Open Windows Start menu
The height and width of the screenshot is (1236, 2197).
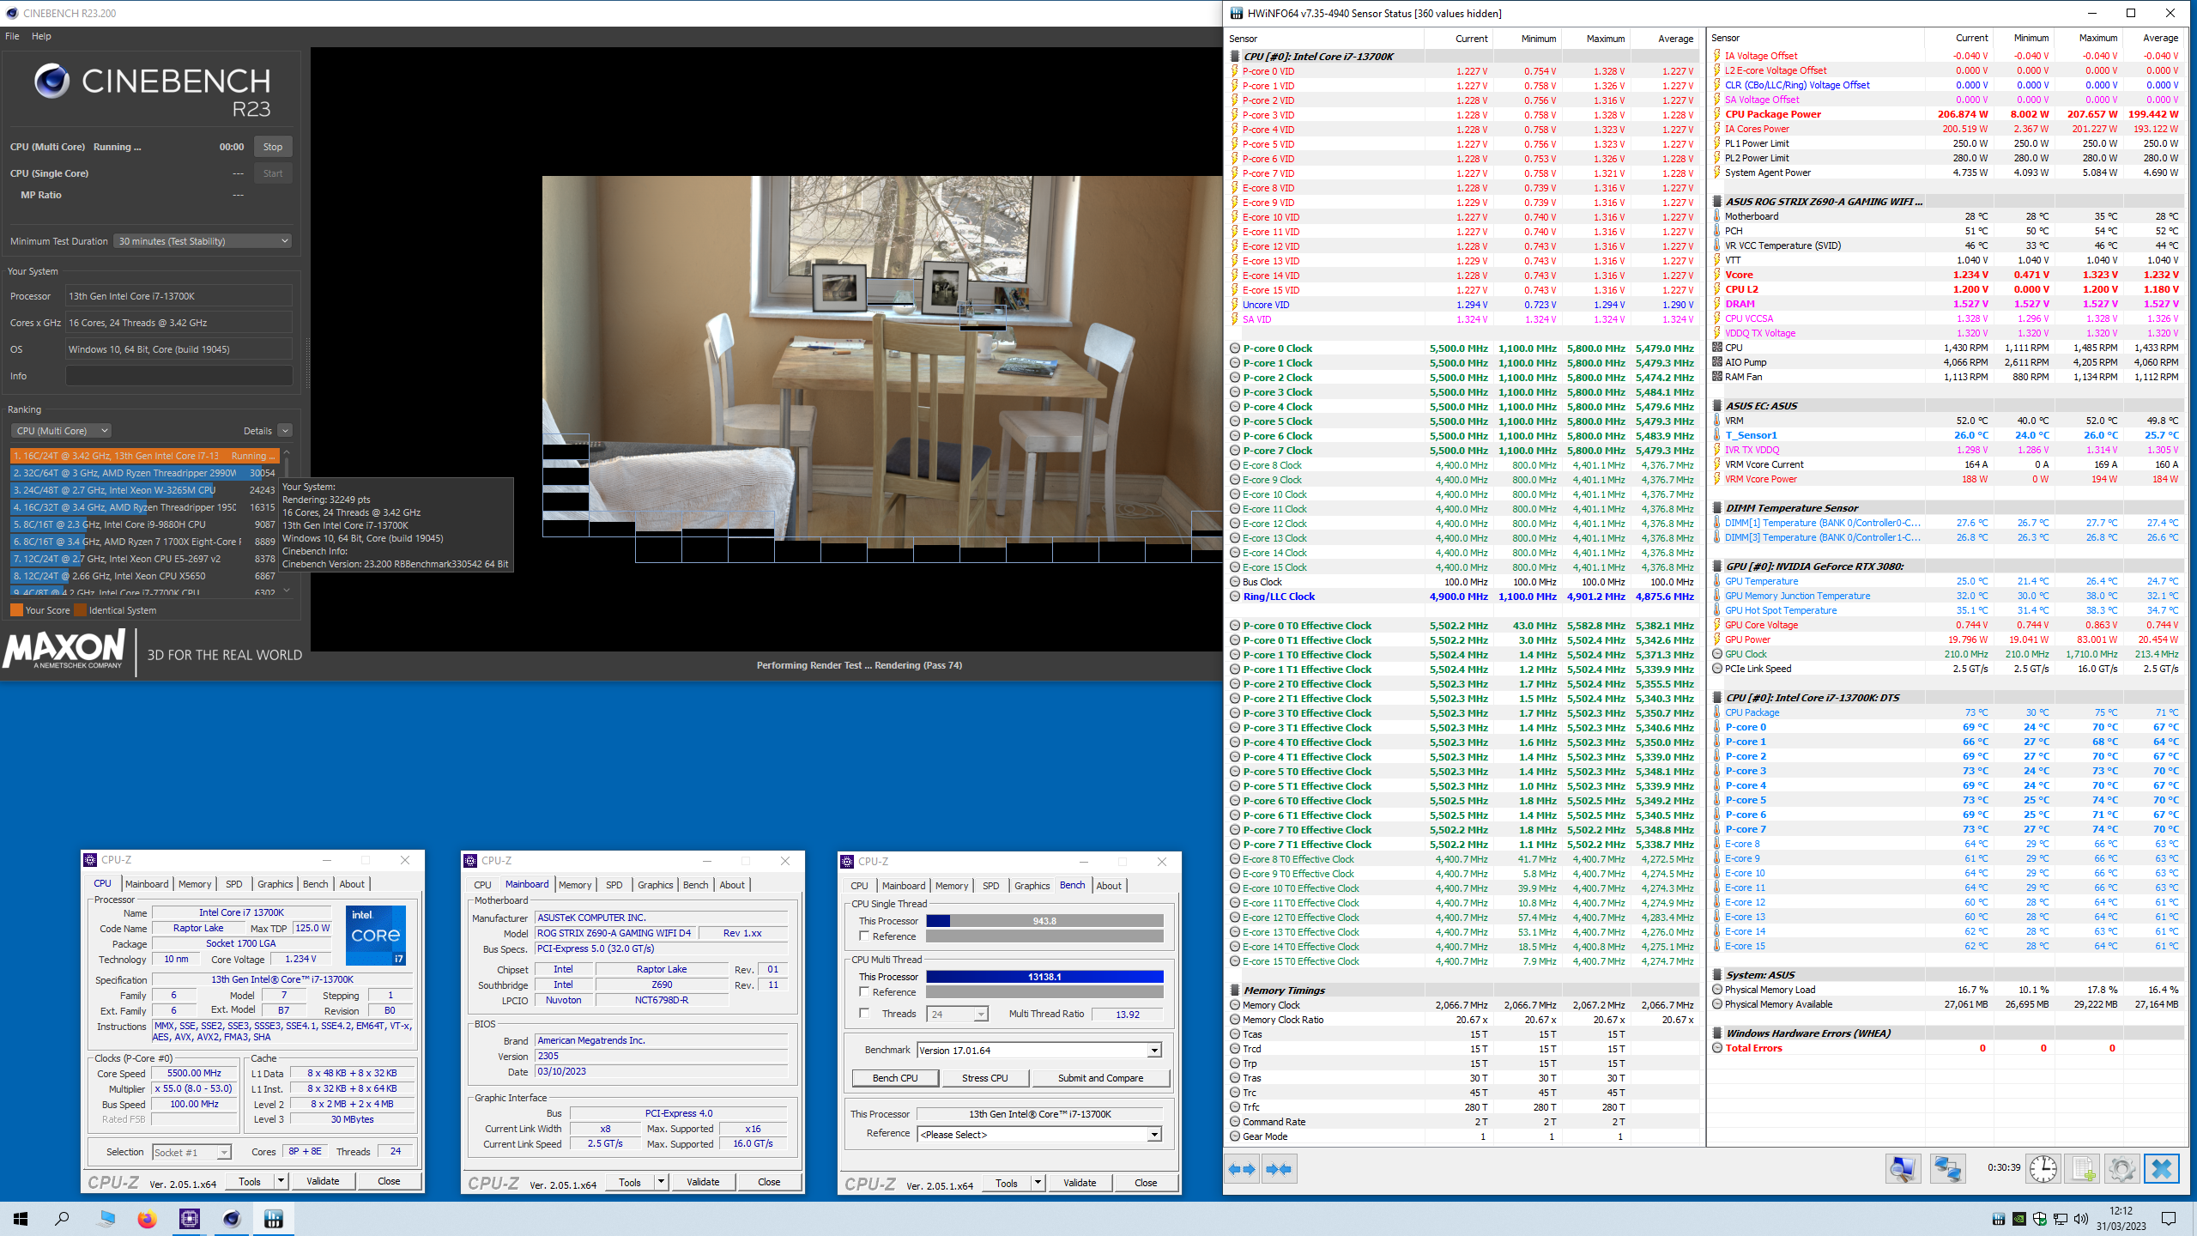point(21,1219)
